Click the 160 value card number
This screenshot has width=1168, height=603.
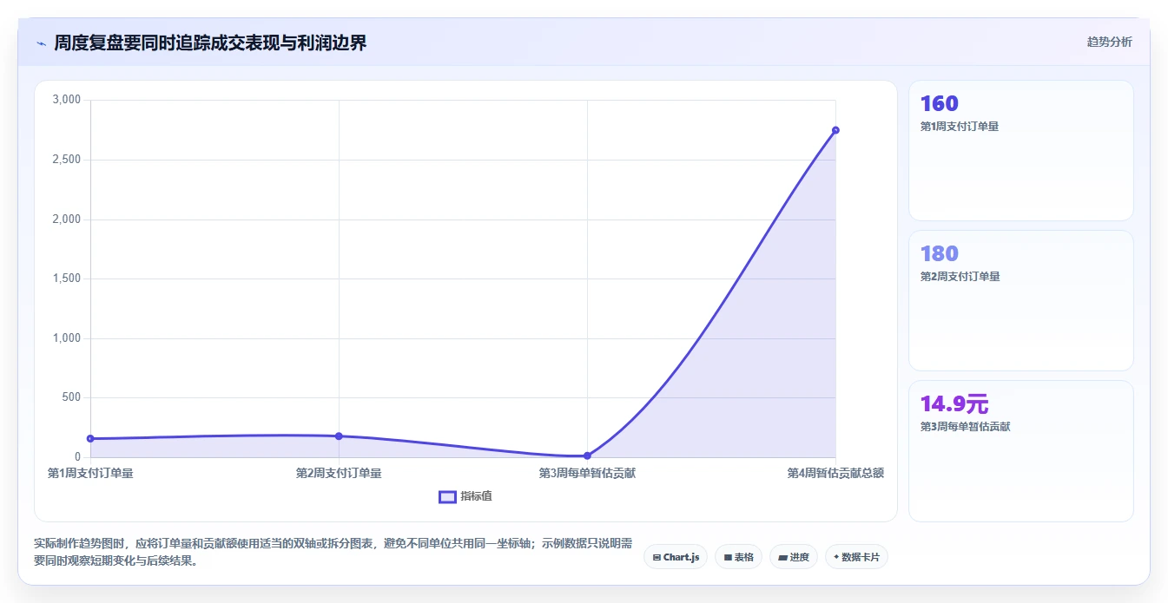coord(940,103)
